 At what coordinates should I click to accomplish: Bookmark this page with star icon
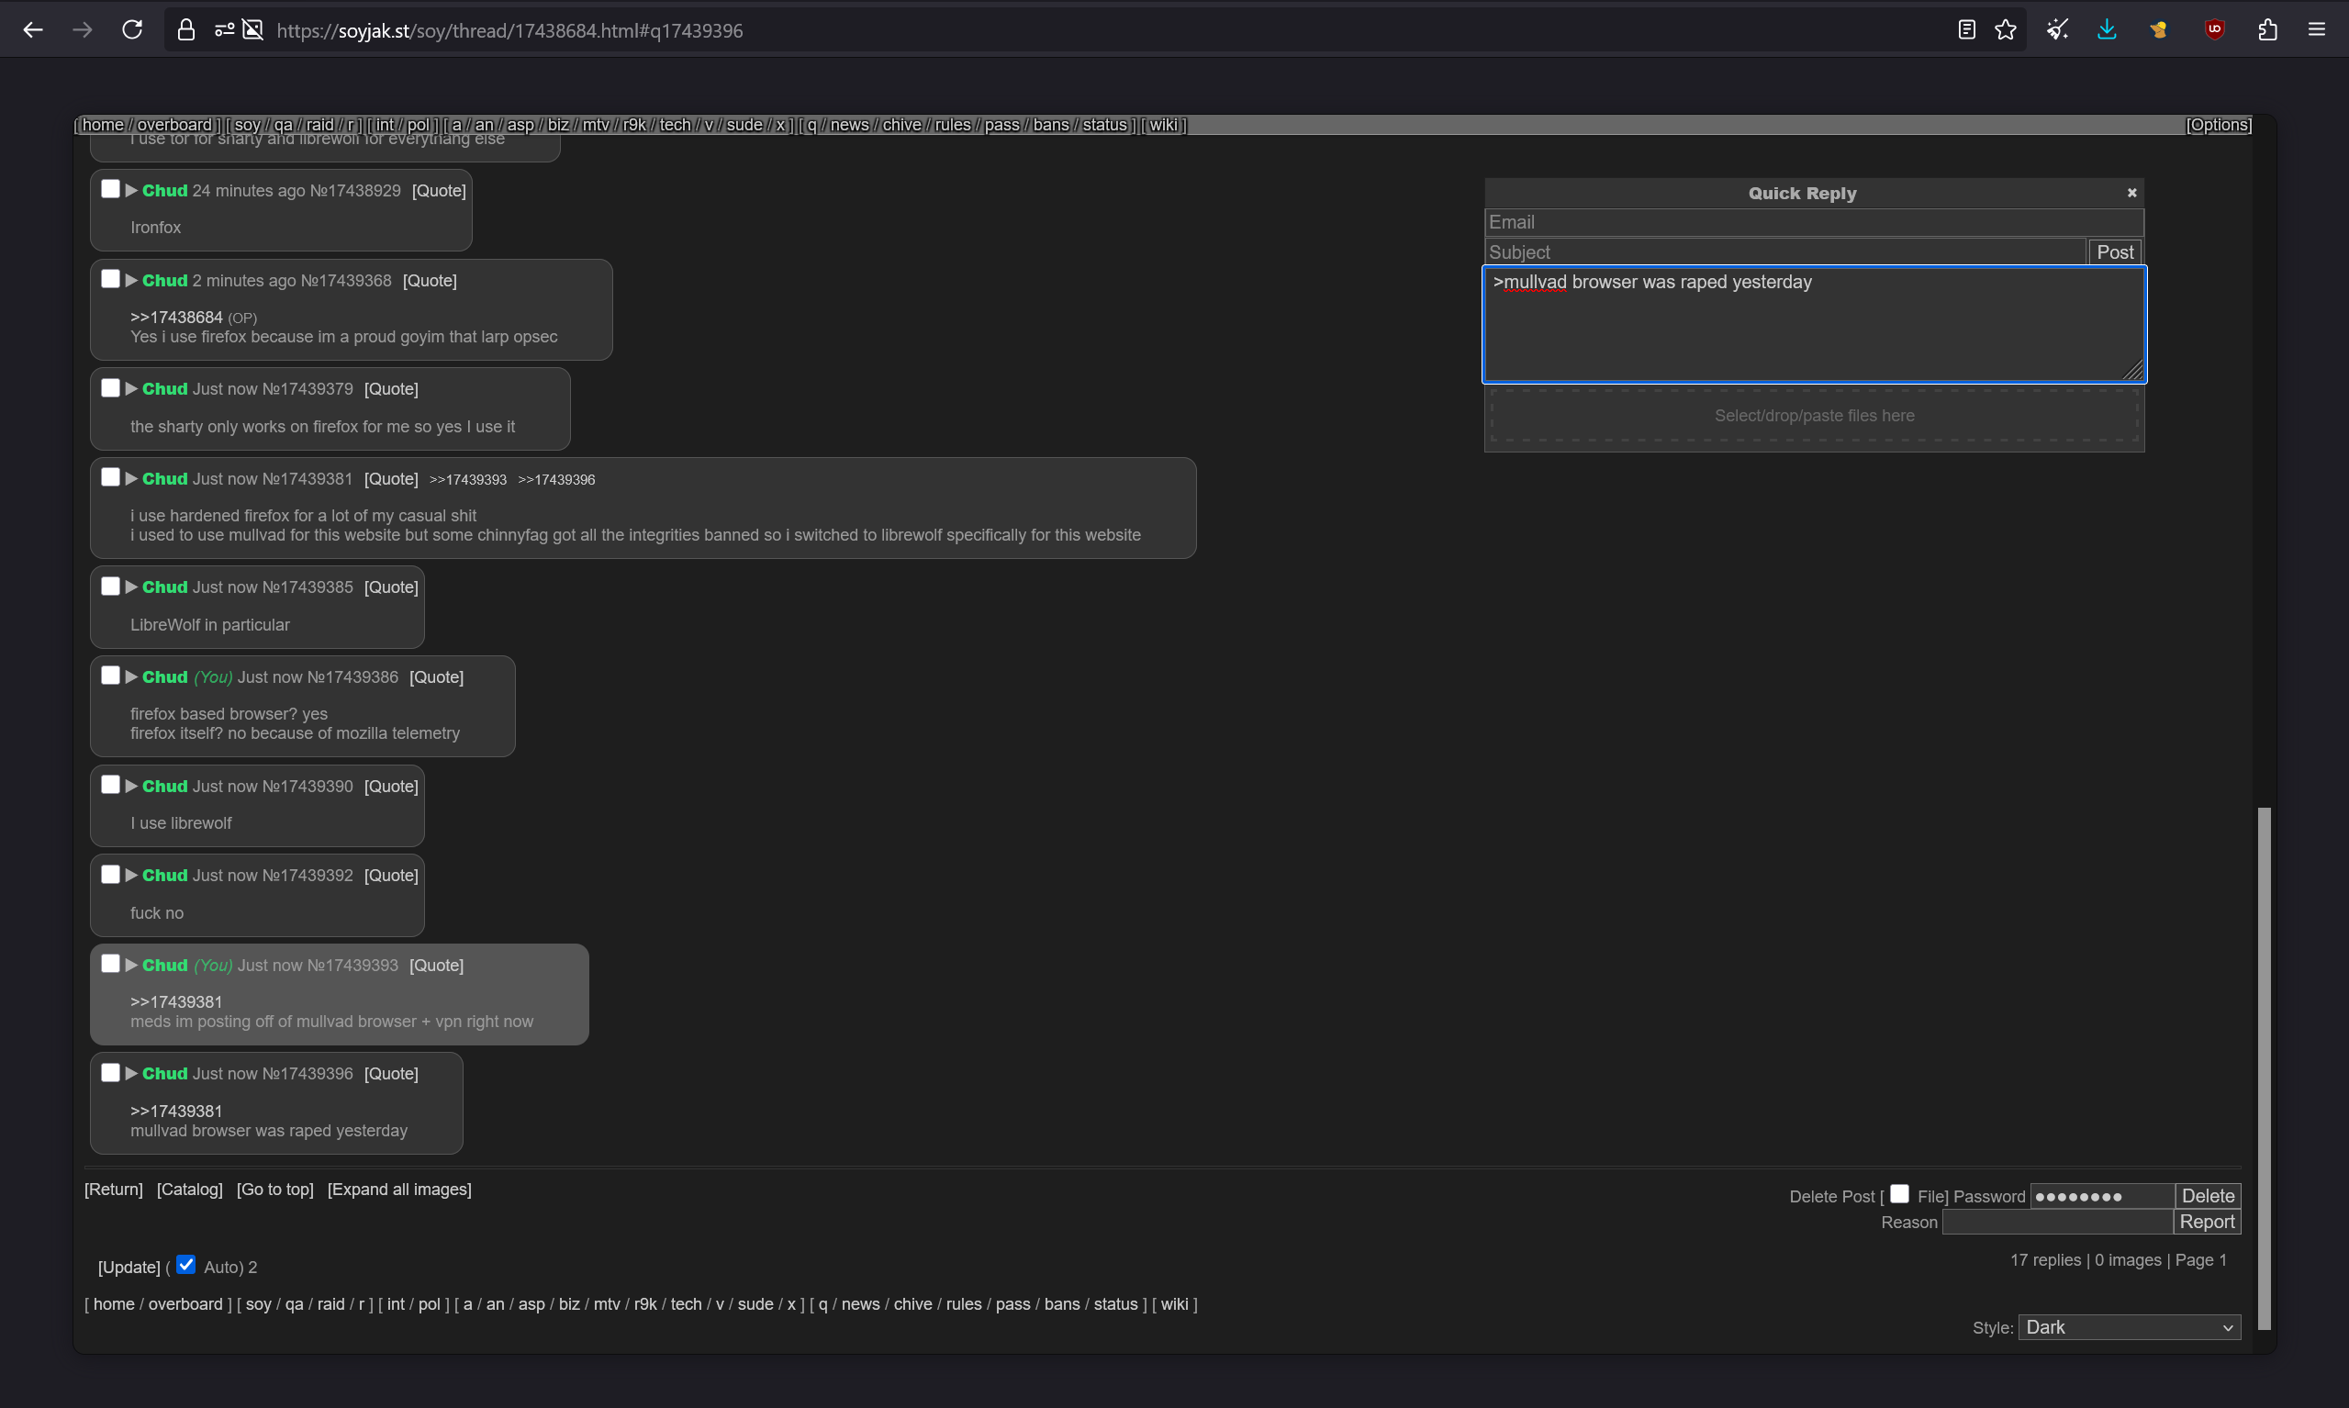(2006, 30)
